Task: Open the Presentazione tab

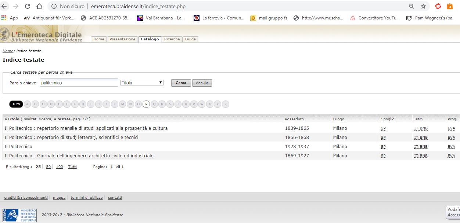Action: tap(122, 39)
